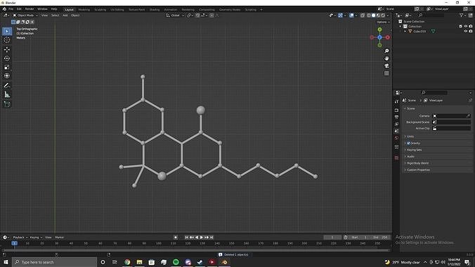Open the Scene properties tab

coord(396,131)
